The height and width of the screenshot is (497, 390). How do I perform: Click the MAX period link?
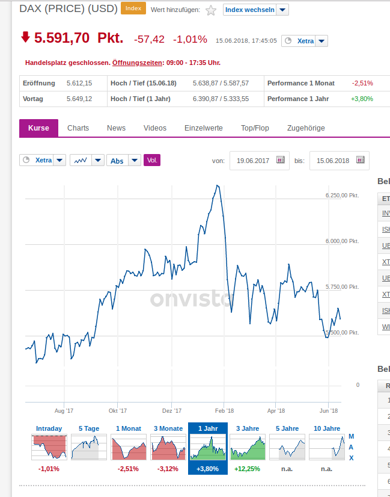(352, 447)
